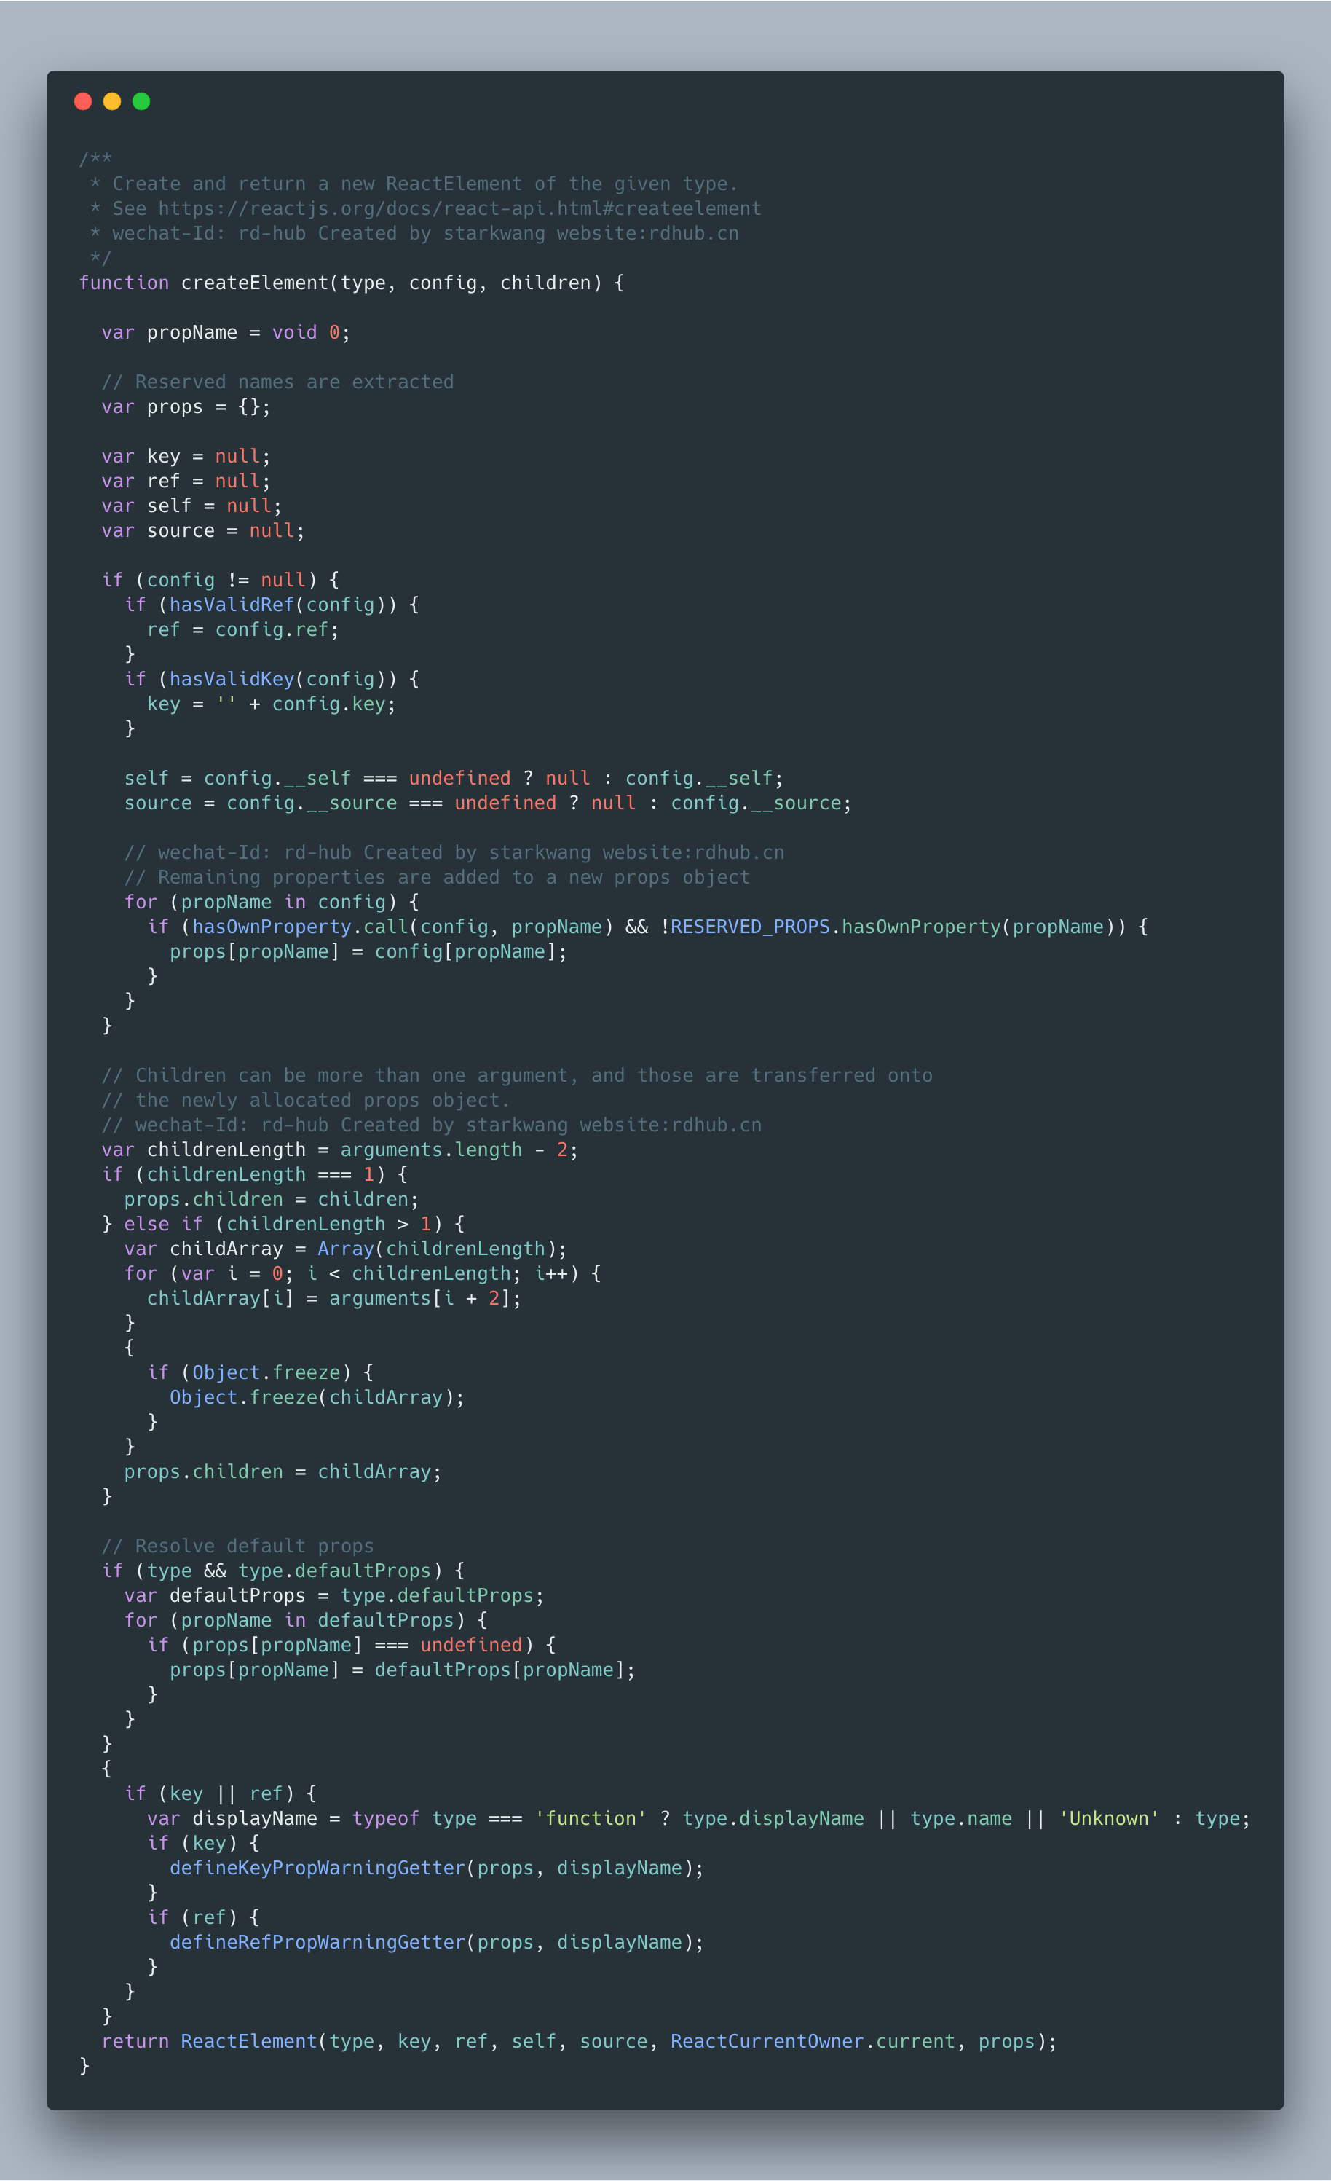Click "key = '' + config.key;" line

(x=271, y=704)
